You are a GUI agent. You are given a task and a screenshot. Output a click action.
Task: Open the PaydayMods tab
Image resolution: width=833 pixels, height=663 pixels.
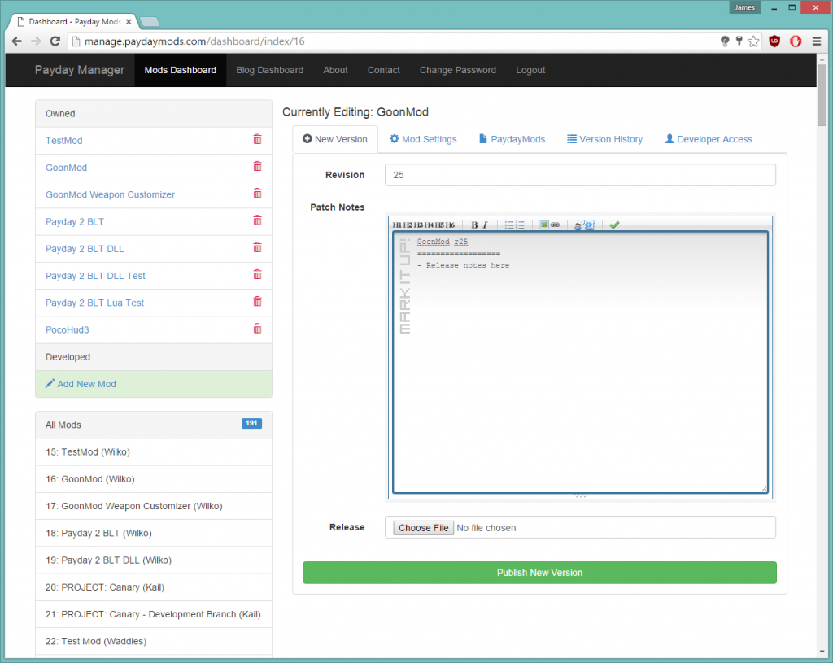[512, 139]
